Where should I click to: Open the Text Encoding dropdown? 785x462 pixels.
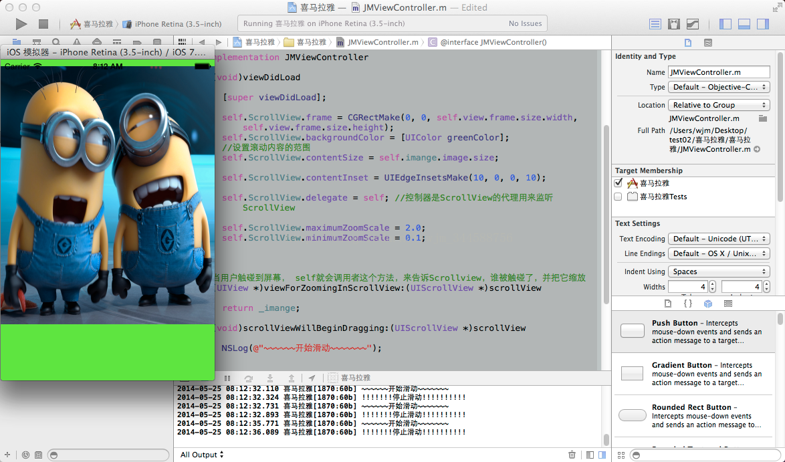[719, 239]
